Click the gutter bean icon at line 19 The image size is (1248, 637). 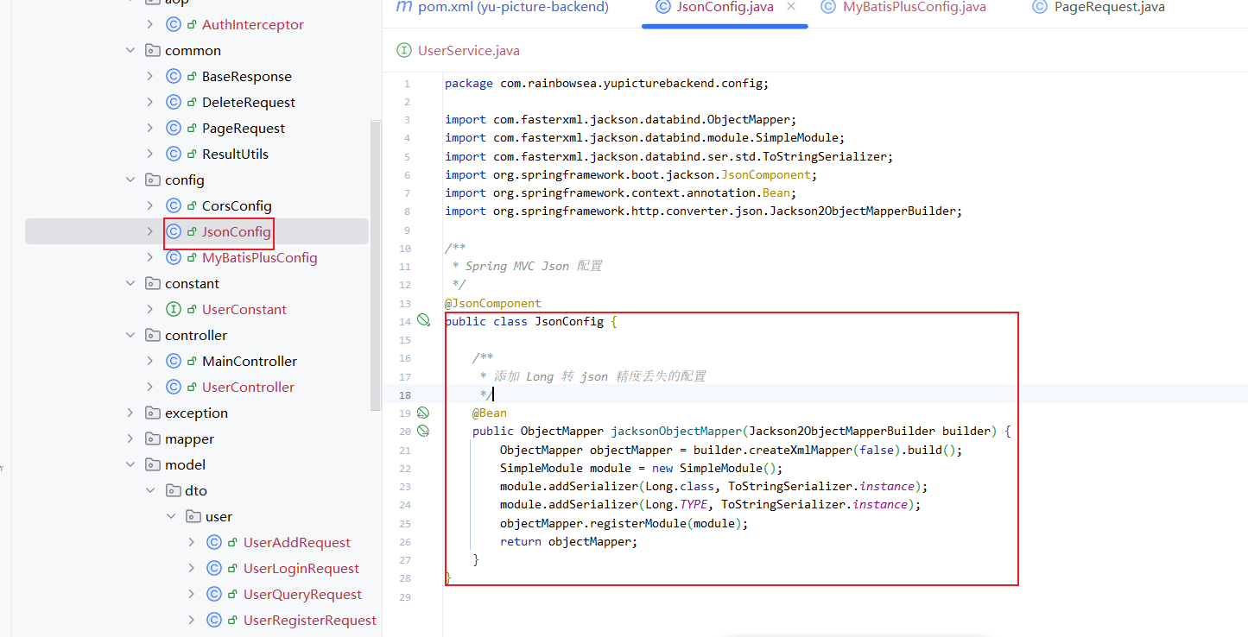coord(423,413)
